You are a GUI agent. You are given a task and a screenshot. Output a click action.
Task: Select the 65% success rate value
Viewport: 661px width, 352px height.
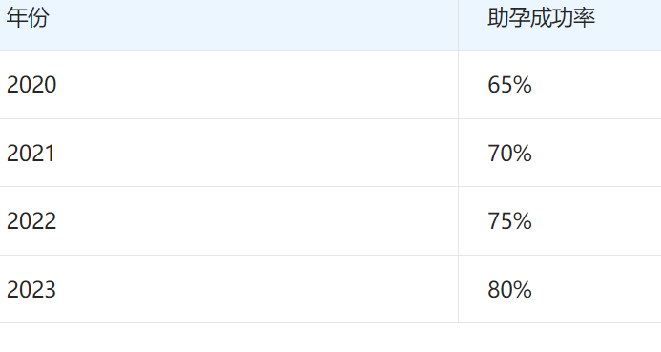[x=509, y=85]
